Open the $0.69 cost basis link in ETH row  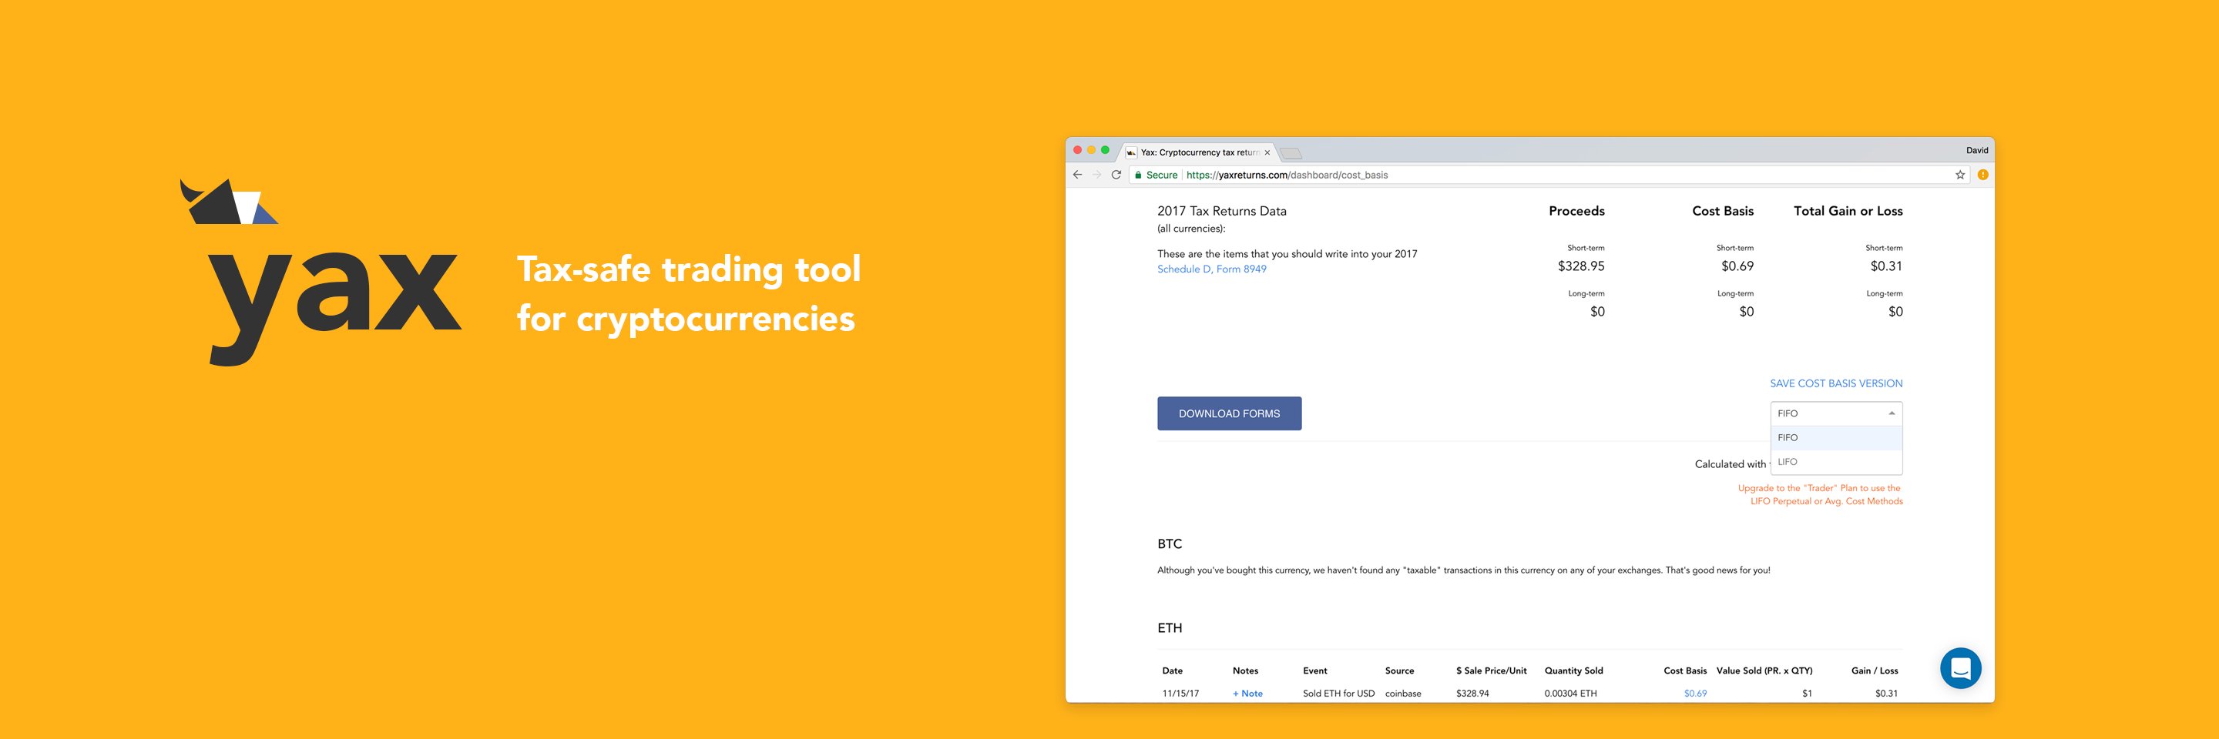(x=1695, y=694)
